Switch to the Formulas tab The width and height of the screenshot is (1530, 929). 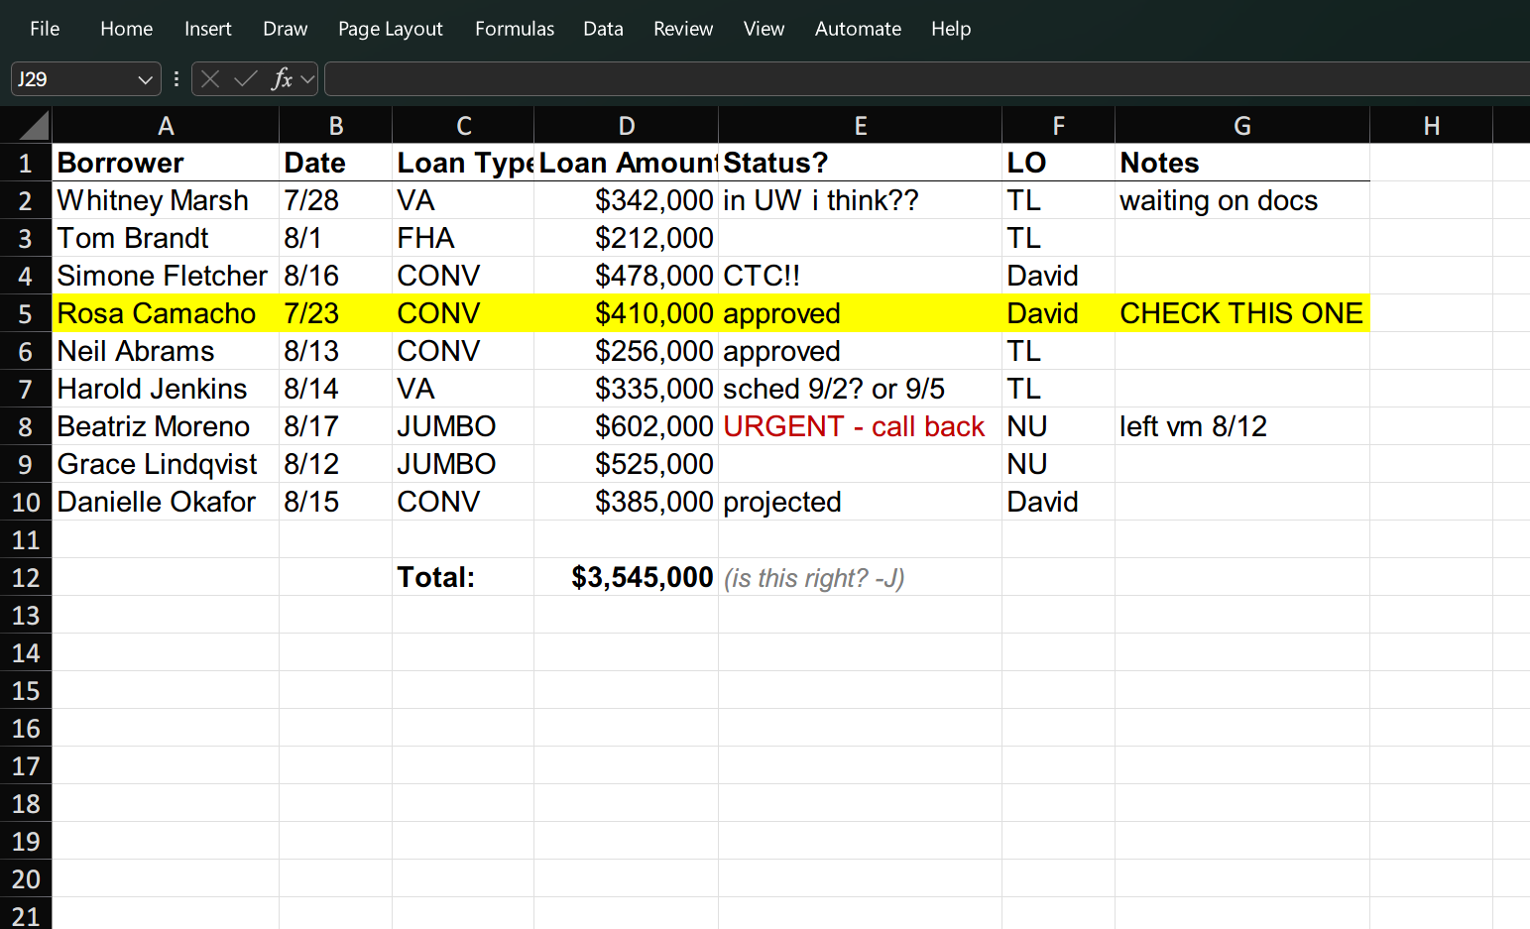pyautogui.click(x=515, y=29)
